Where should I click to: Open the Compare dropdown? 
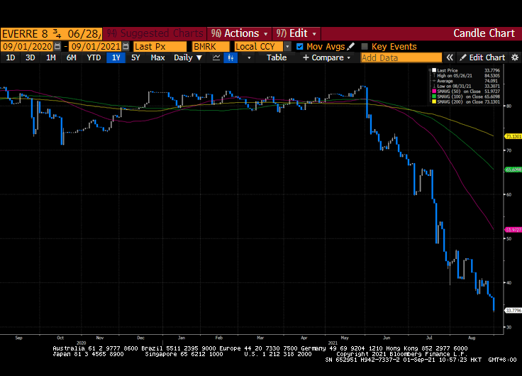[326, 57]
